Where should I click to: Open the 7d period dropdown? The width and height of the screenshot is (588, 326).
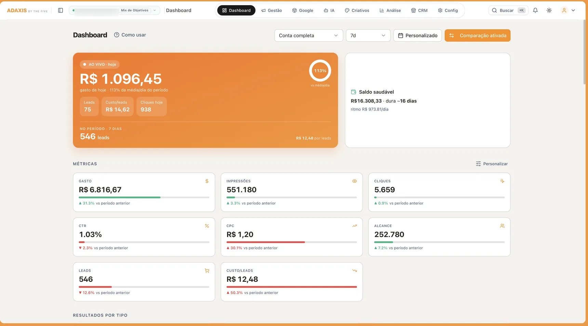[368, 36]
